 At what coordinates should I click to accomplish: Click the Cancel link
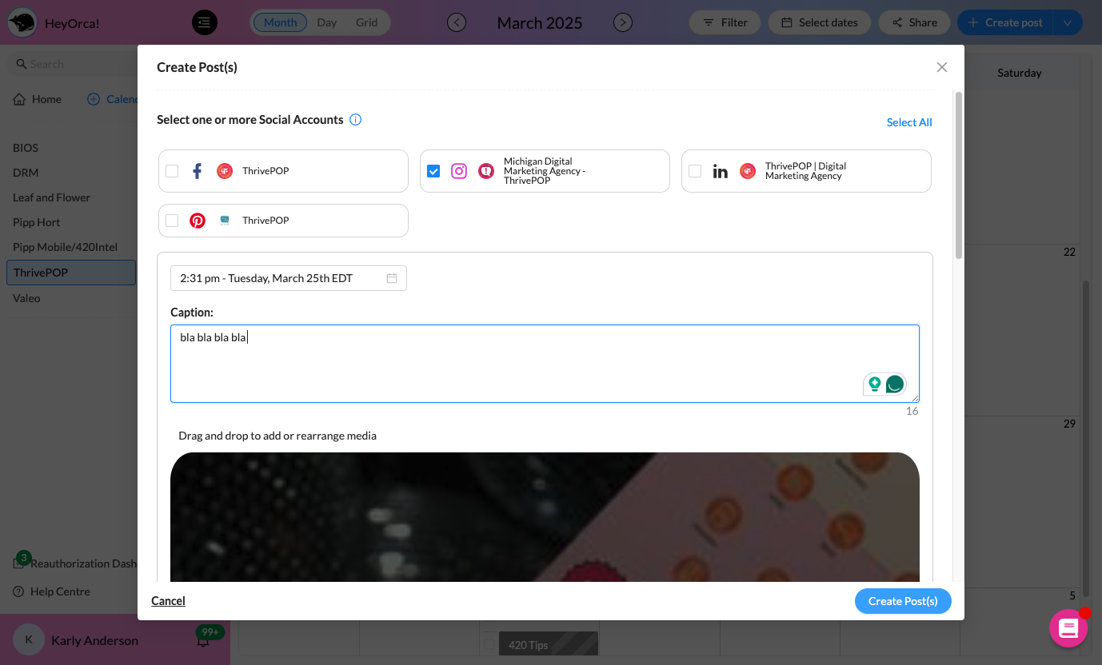(x=168, y=601)
